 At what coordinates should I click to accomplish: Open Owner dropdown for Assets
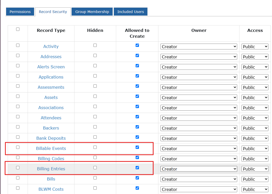[x=199, y=98]
